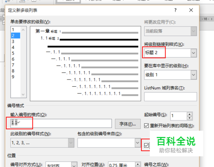Click the numbering format input field
This screenshot has height=167, width=214.
coord(61,123)
